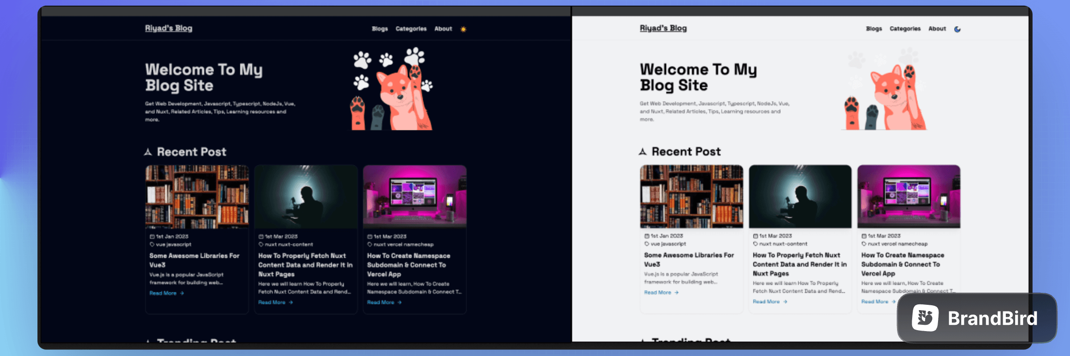Click the moon icon in light theme header
Image resolution: width=1070 pixels, height=356 pixels.
tap(957, 29)
